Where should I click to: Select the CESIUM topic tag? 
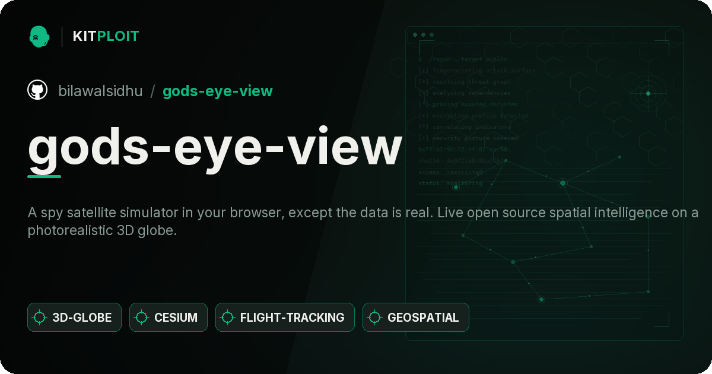tap(169, 317)
